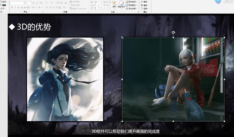The width and height of the screenshot is (234, 137).
Task: Click Find (查找) magnifier in editing group
Action: (144, 2)
